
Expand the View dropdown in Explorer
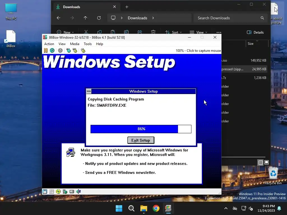198,32
